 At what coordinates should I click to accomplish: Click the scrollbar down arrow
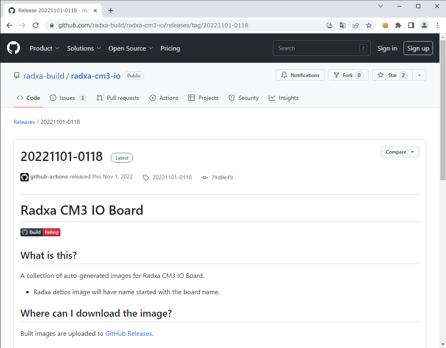coord(443,345)
